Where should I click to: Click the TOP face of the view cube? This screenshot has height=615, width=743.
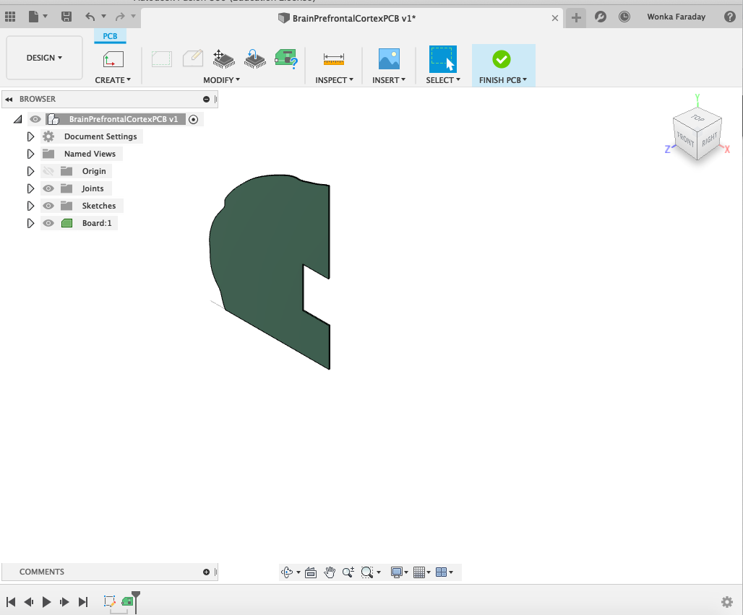(x=697, y=118)
